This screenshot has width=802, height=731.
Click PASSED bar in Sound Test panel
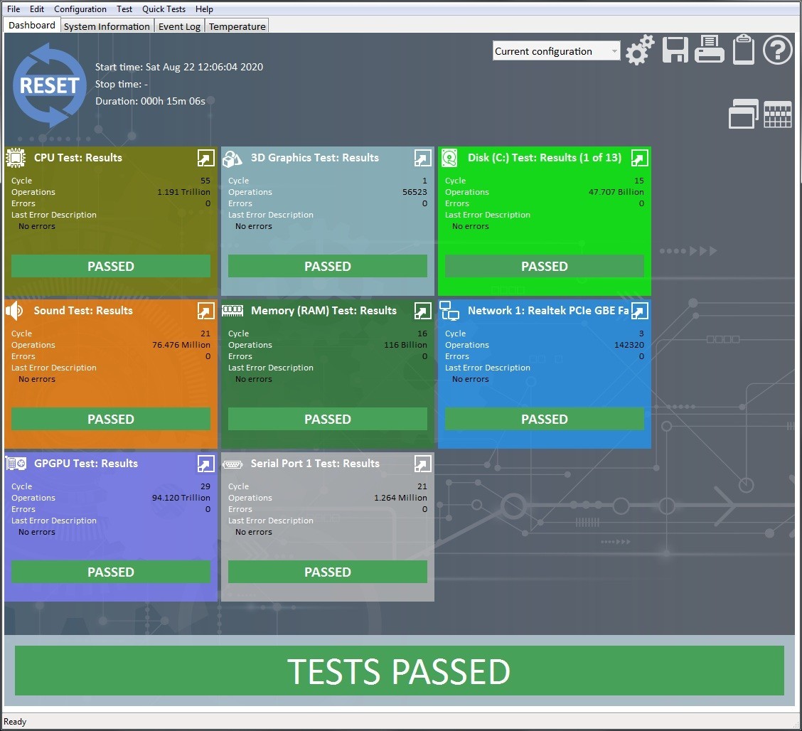110,419
